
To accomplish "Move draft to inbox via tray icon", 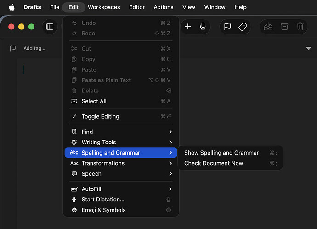I will click(x=268, y=27).
